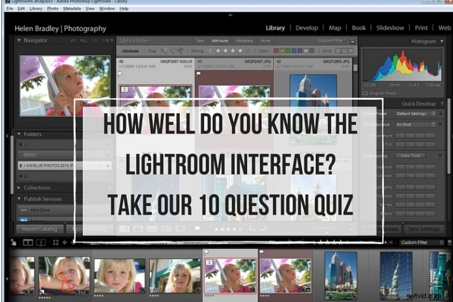
Task: Lock the Library Filter padlock
Action: (x=353, y=40)
